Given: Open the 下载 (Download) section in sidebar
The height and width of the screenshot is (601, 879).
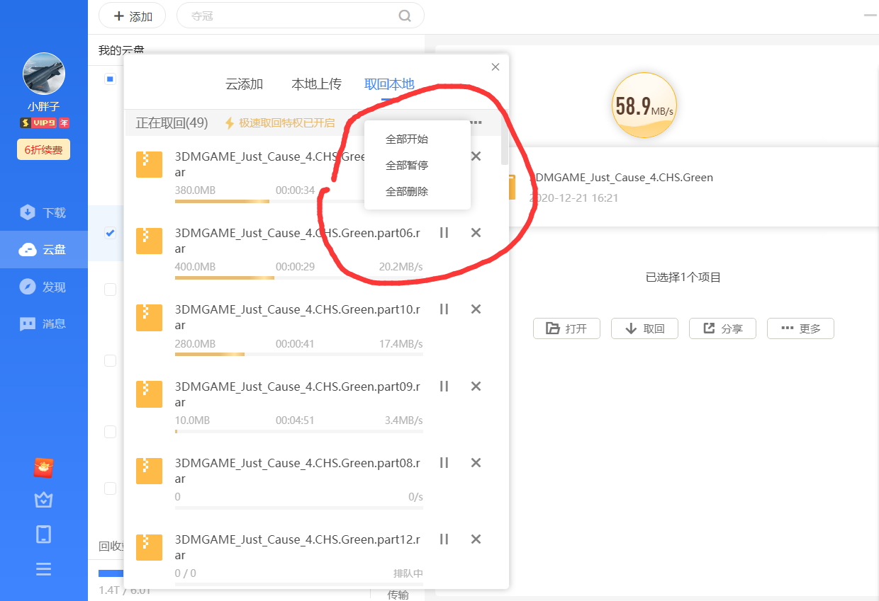Looking at the screenshot, I should point(43,211).
